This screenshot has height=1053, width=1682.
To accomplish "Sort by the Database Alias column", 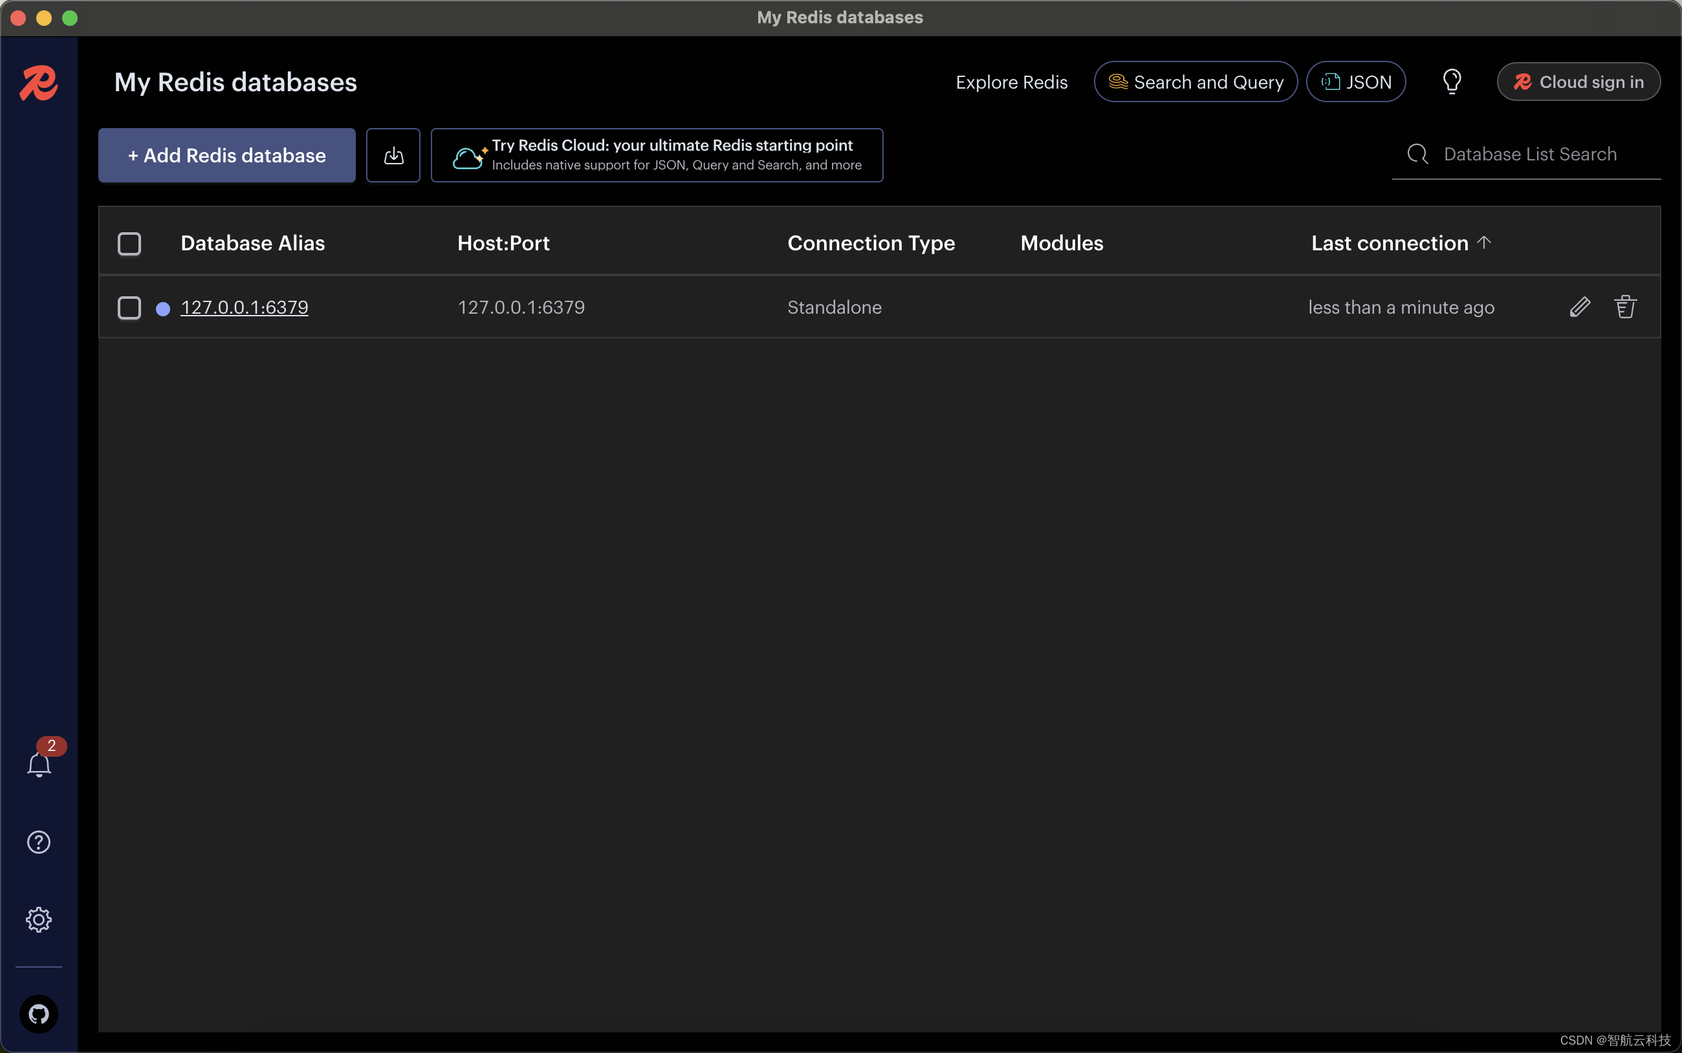I will tap(253, 243).
